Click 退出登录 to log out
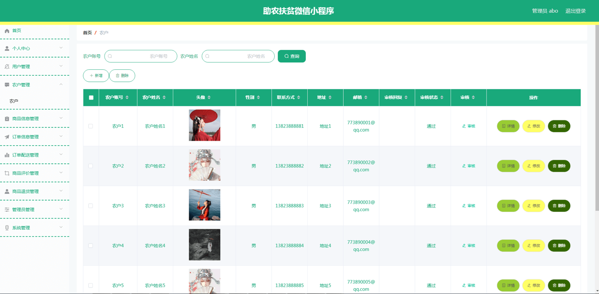Screen dimensions: 599x294 (575, 11)
